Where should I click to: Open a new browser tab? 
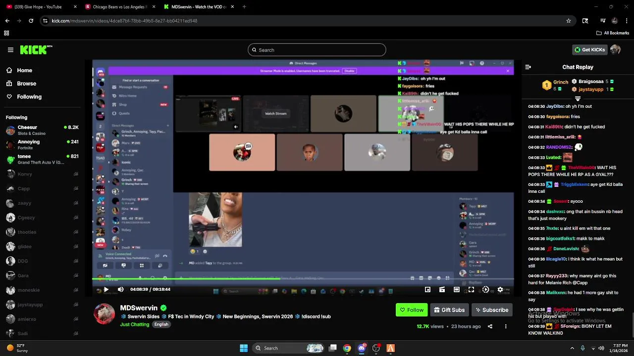[x=244, y=7]
